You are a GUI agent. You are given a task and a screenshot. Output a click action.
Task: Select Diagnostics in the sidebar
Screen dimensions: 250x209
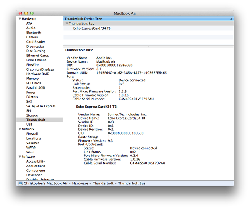(x=35, y=46)
